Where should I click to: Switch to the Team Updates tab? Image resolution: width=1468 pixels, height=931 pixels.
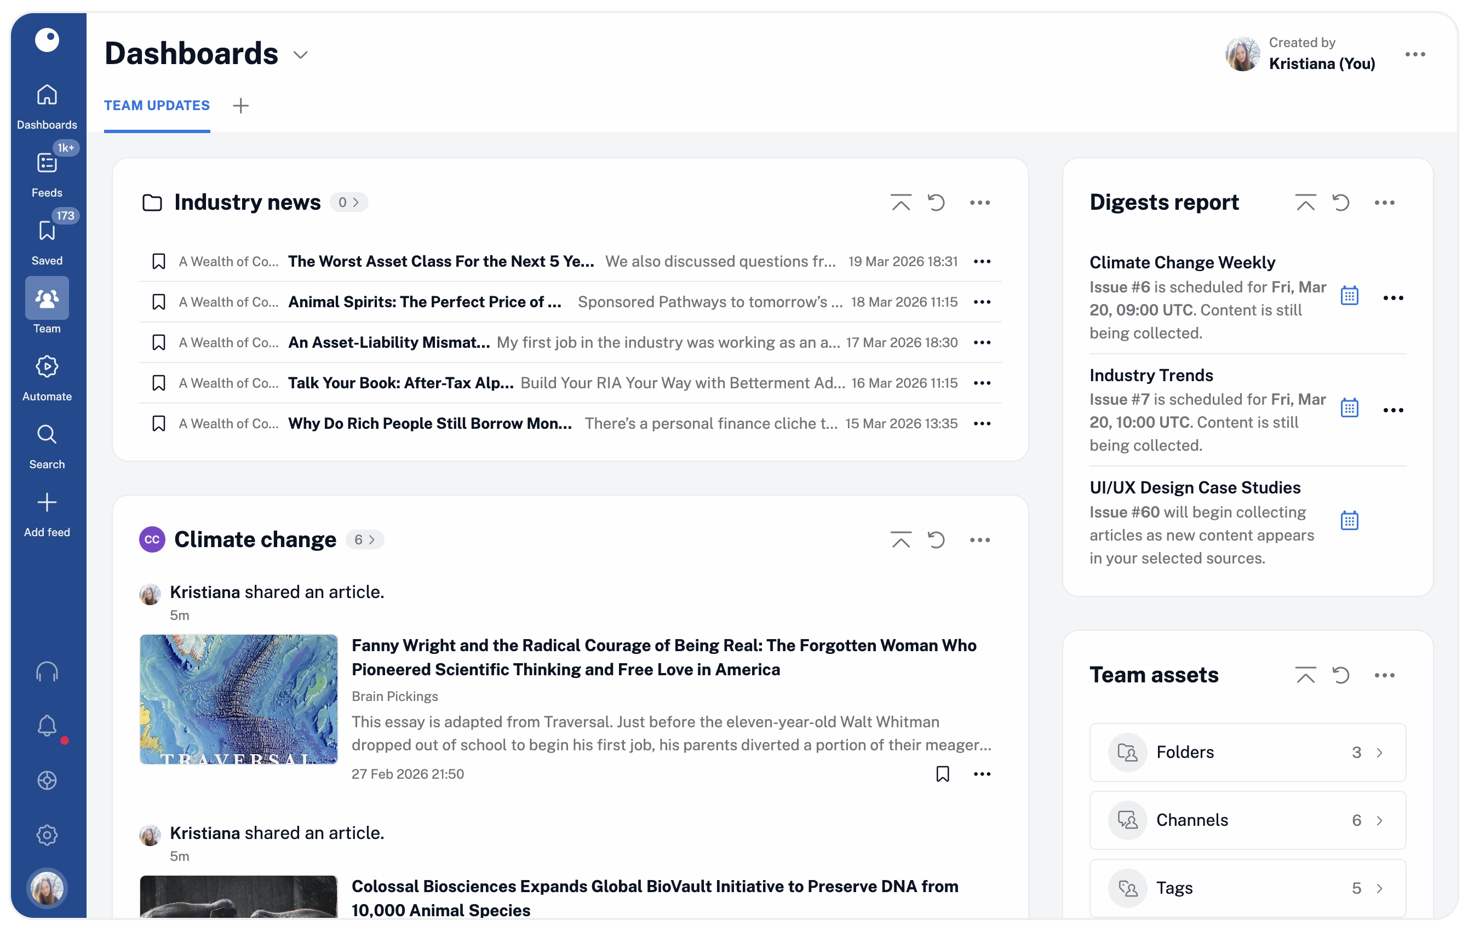pyautogui.click(x=157, y=106)
